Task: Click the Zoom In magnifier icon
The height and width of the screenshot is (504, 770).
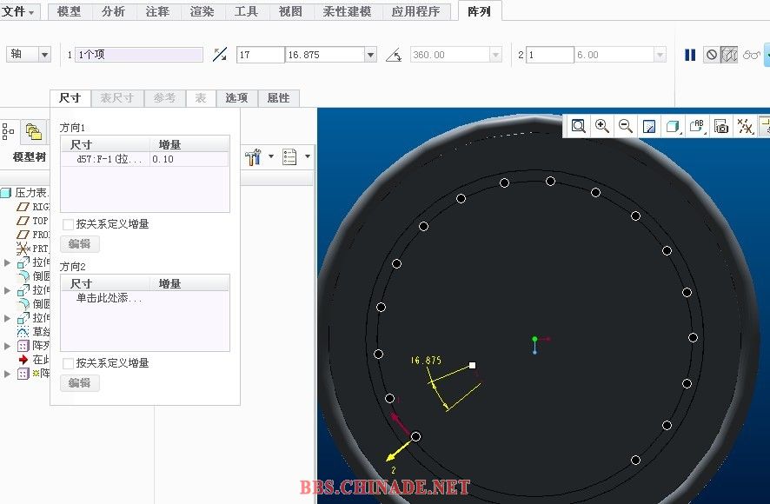Action: point(602,126)
